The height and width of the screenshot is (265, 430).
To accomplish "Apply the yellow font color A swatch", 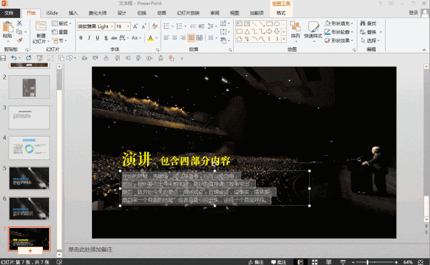I will click(x=150, y=38).
